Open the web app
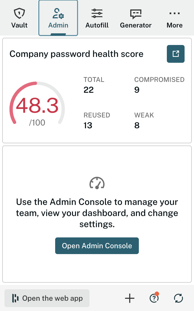This screenshot has height=311, width=194. point(47,298)
